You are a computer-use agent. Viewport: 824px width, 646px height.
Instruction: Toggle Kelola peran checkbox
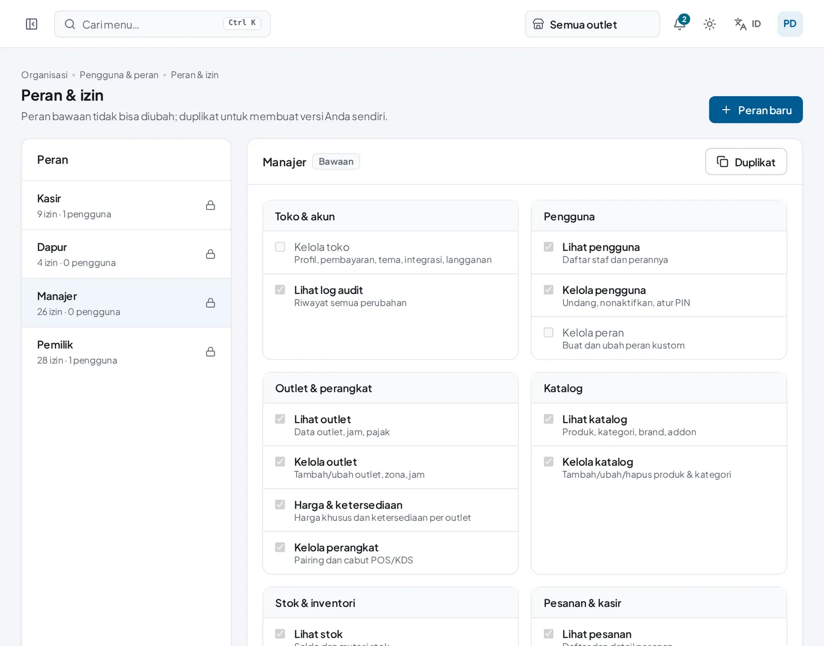[548, 333]
